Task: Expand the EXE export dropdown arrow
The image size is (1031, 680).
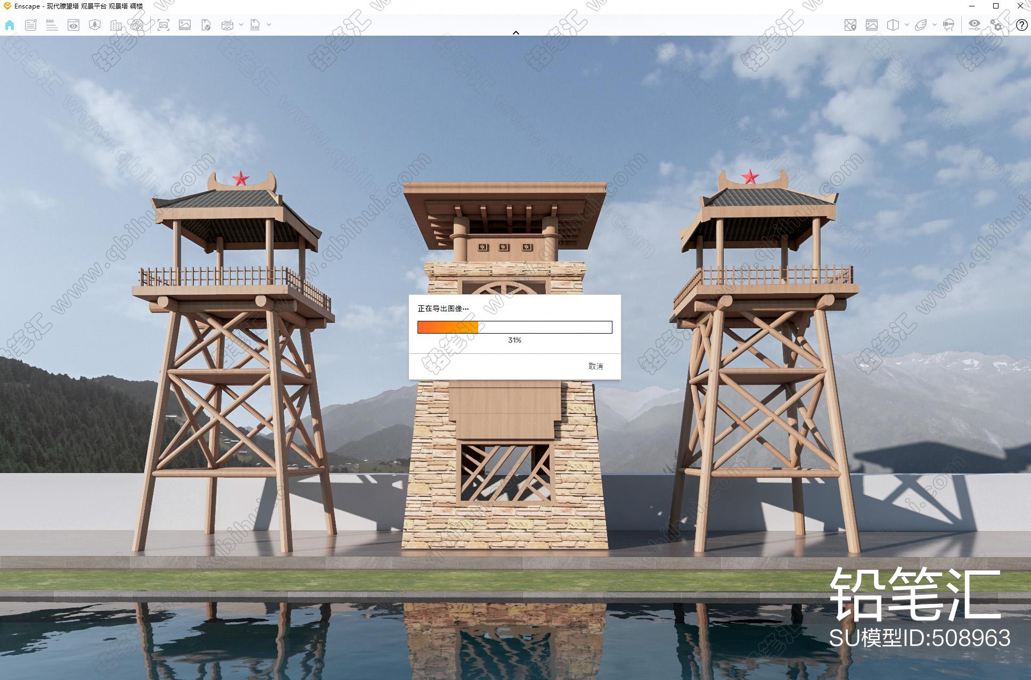Action: pyautogui.click(x=269, y=24)
